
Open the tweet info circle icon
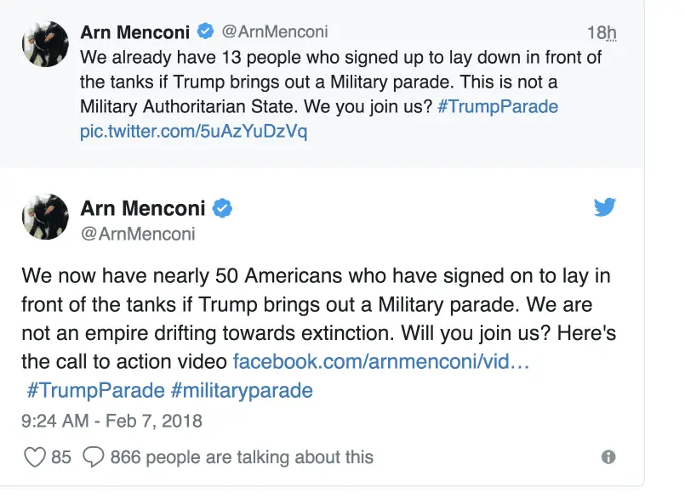[608, 457]
